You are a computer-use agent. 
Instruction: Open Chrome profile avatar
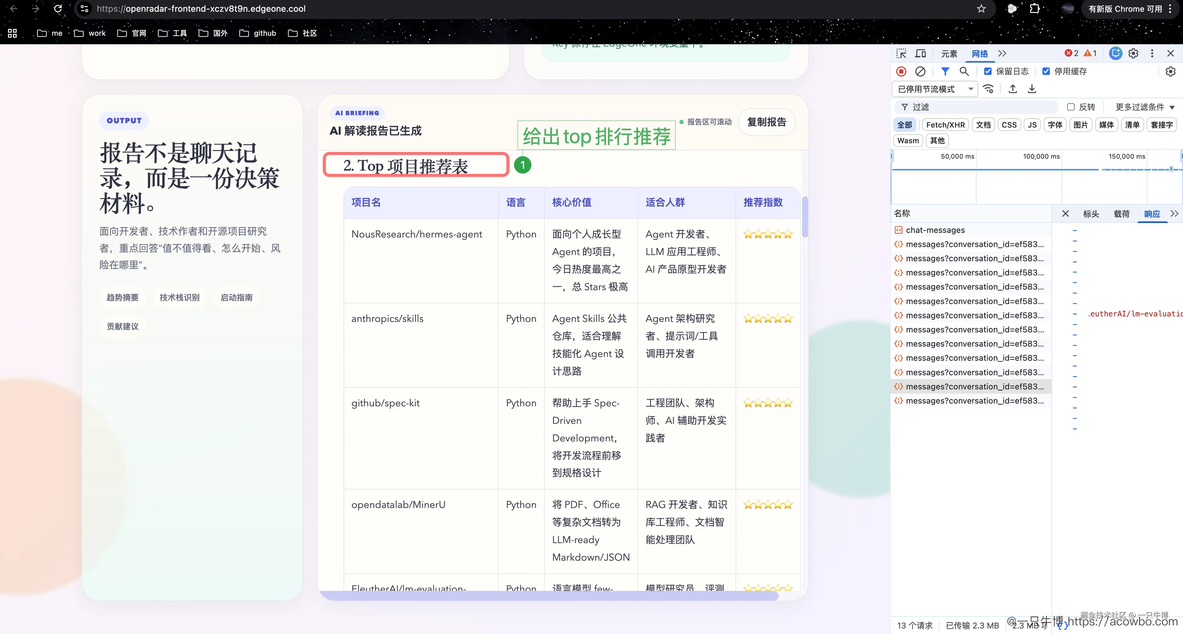1068,9
